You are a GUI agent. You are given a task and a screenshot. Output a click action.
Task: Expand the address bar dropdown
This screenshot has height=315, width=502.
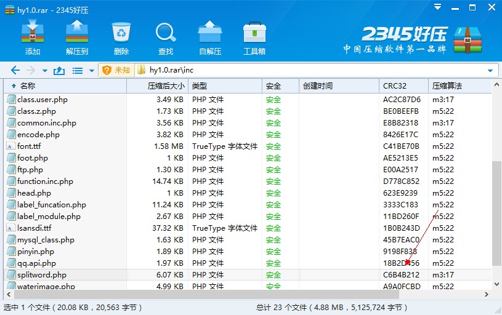point(490,70)
